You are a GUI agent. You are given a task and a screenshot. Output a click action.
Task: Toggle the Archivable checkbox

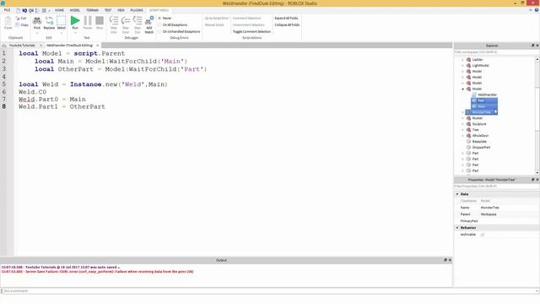(483, 235)
